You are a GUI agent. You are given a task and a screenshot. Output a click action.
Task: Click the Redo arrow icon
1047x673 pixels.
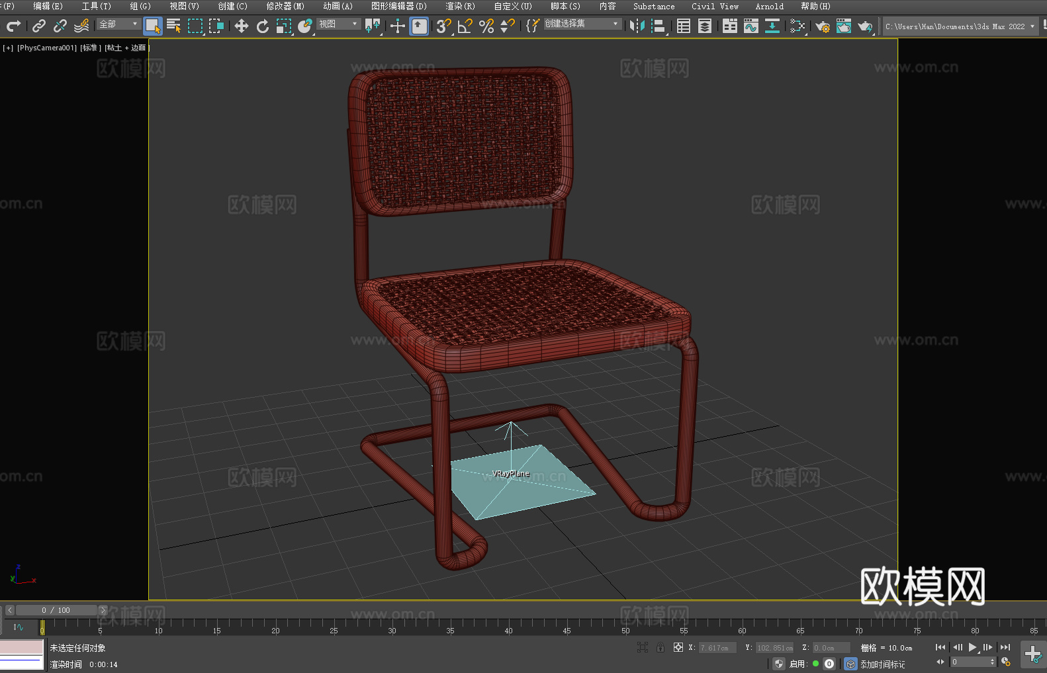tap(13, 26)
